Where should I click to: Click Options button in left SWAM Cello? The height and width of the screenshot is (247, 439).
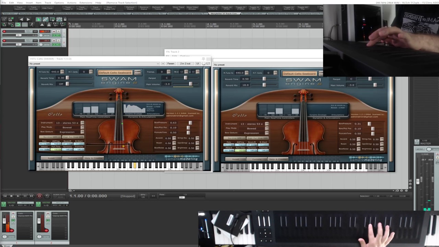pos(72,158)
